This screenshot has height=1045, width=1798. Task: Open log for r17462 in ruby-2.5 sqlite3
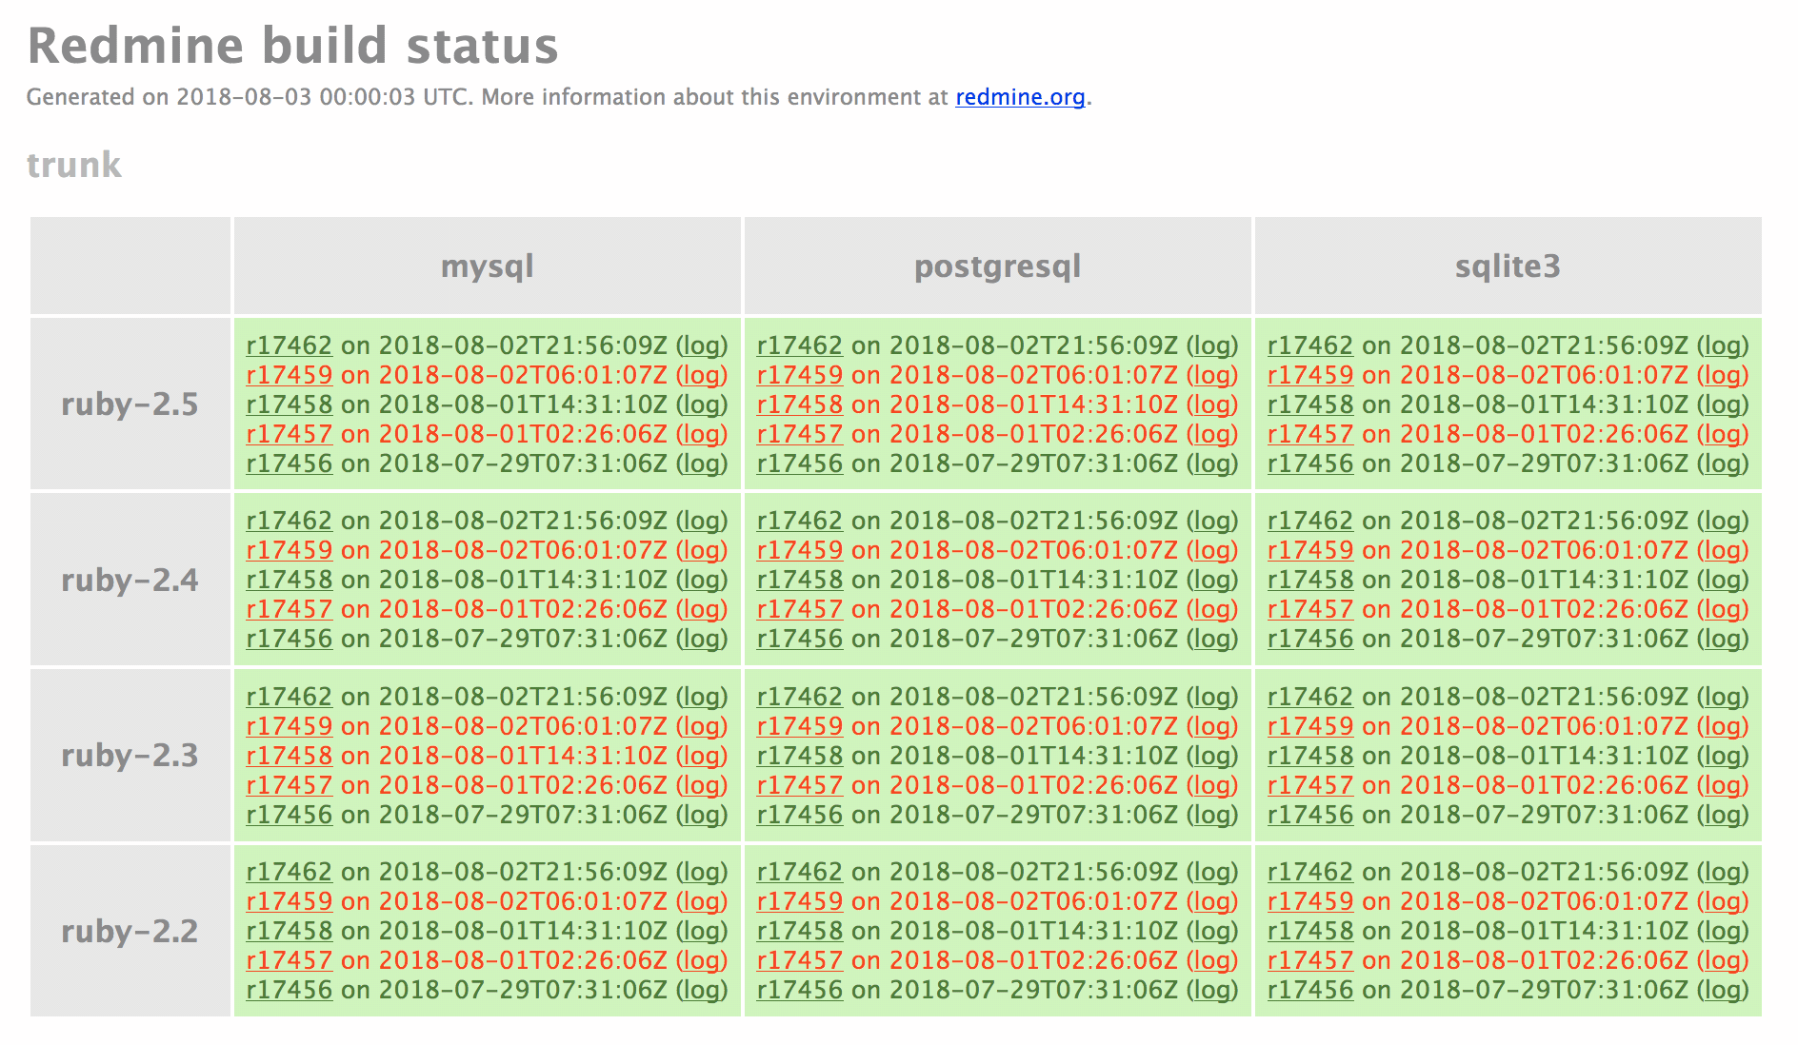[1723, 345]
